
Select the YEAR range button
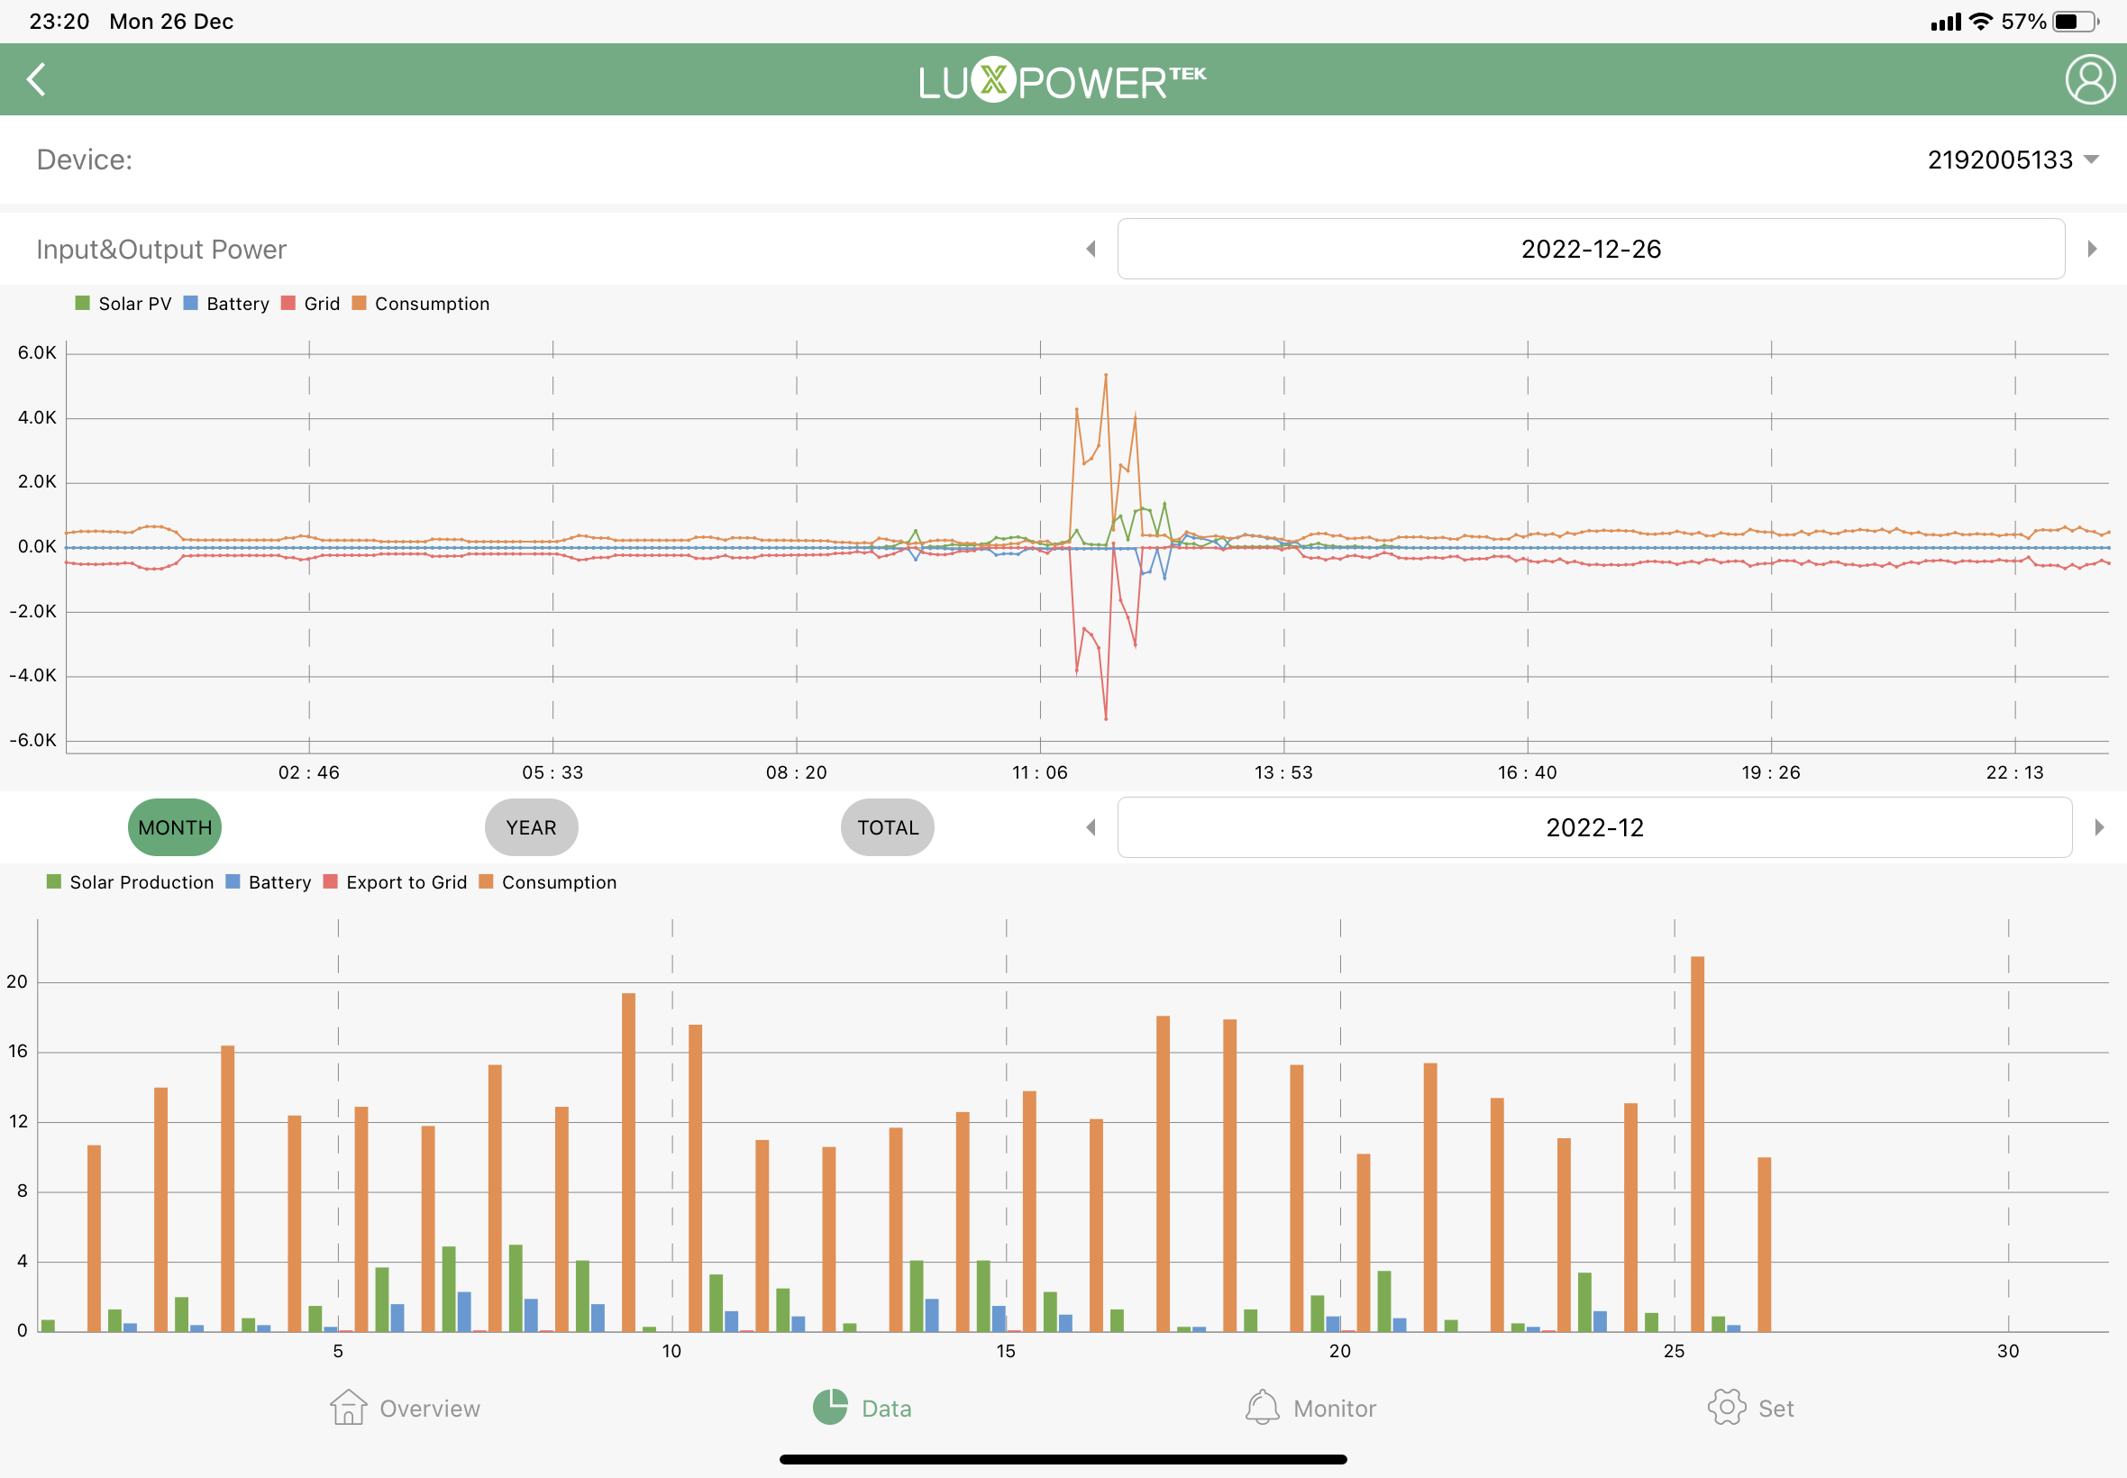[532, 827]
